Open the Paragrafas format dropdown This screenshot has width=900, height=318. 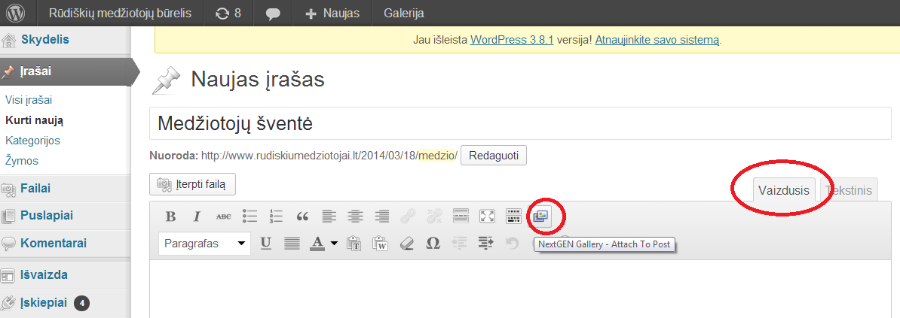click(x=204, y=244)
